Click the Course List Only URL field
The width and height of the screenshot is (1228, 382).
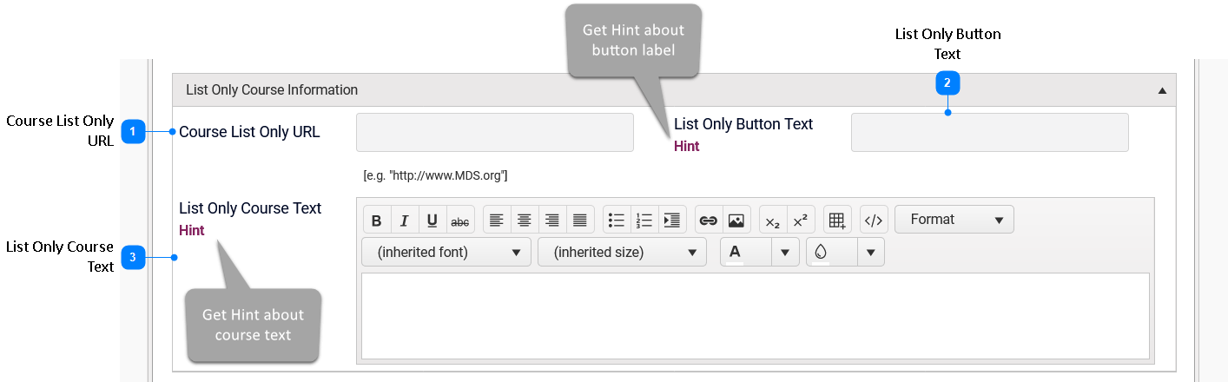(x=494, y=132)
